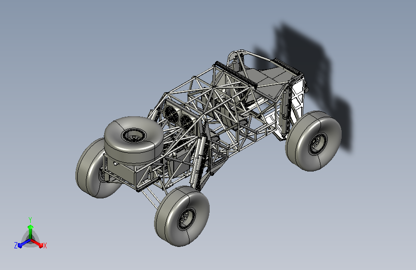The image size is (416, 270).
Task: Select the wheel nearest the bottom of the view
Action: coord(182,216)
